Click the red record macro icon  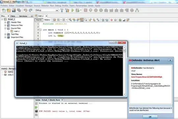point(112,20)
